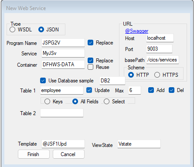Select the JSON type radio button
Image resolution: width=194 pixels, height=167 pixels.
click(x=41, y=30)
